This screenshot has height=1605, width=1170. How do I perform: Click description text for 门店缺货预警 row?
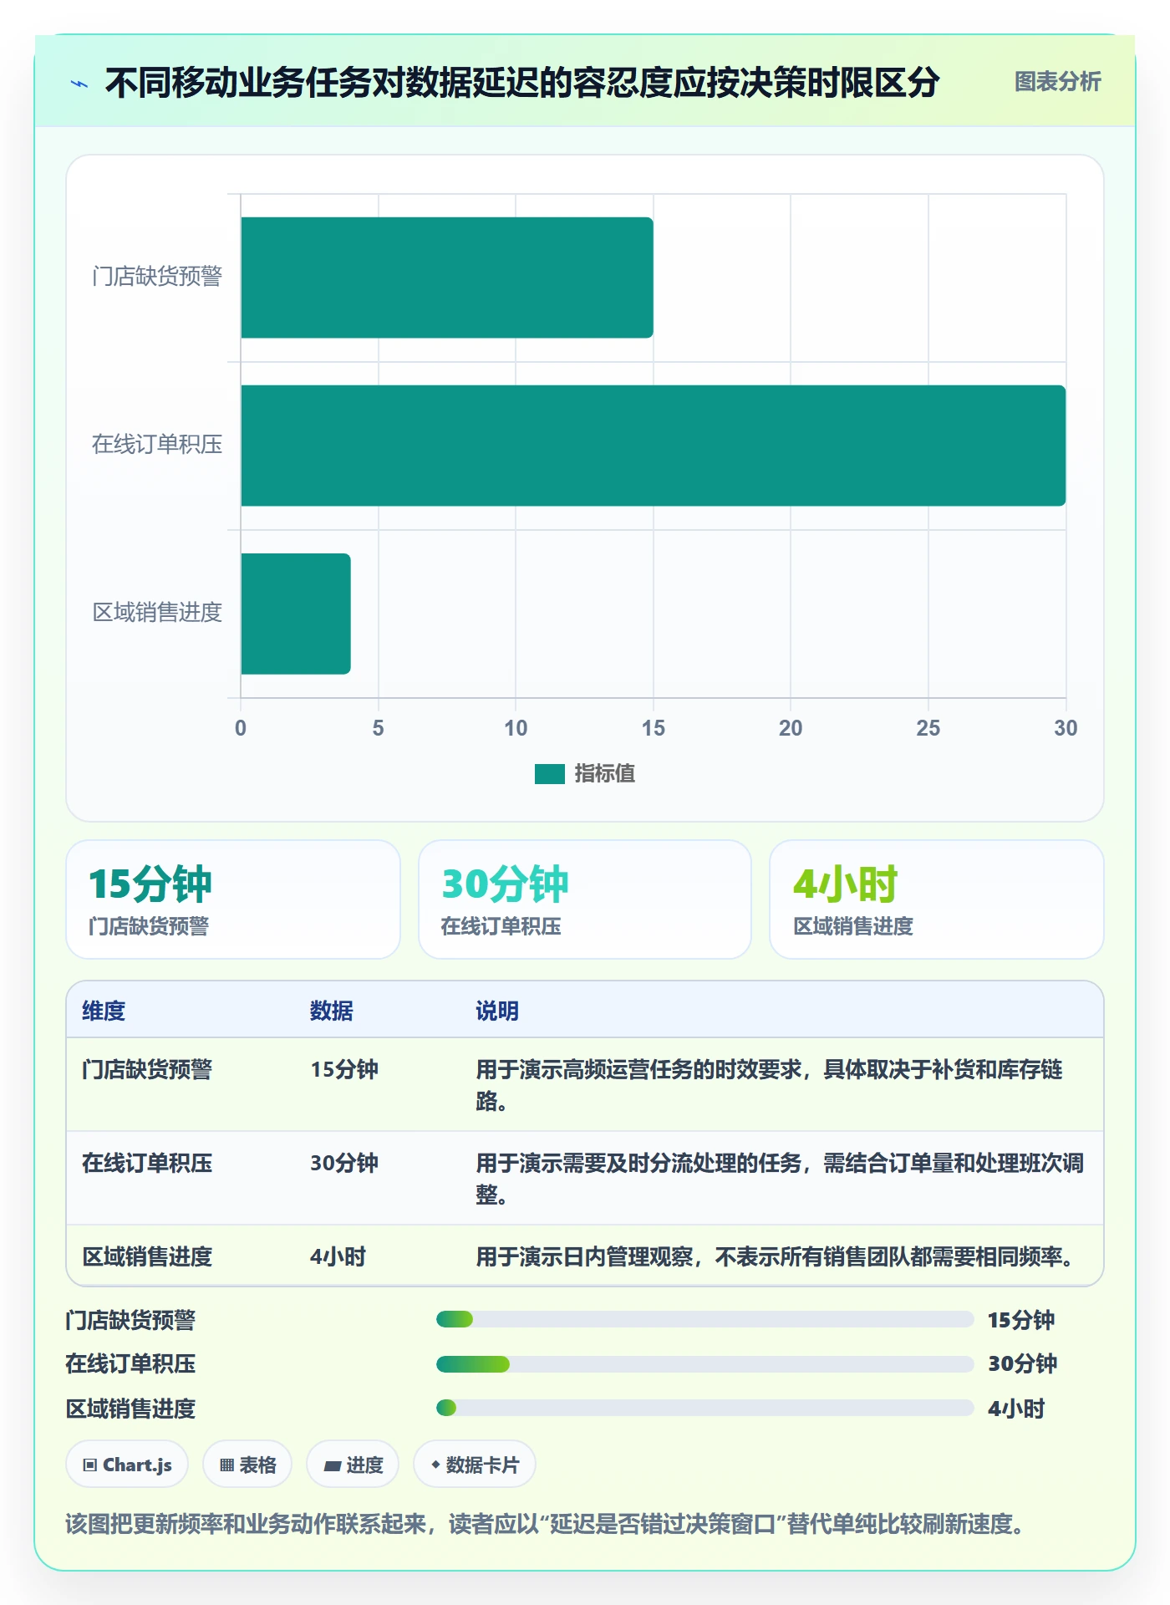click(x=770, y=1085)
